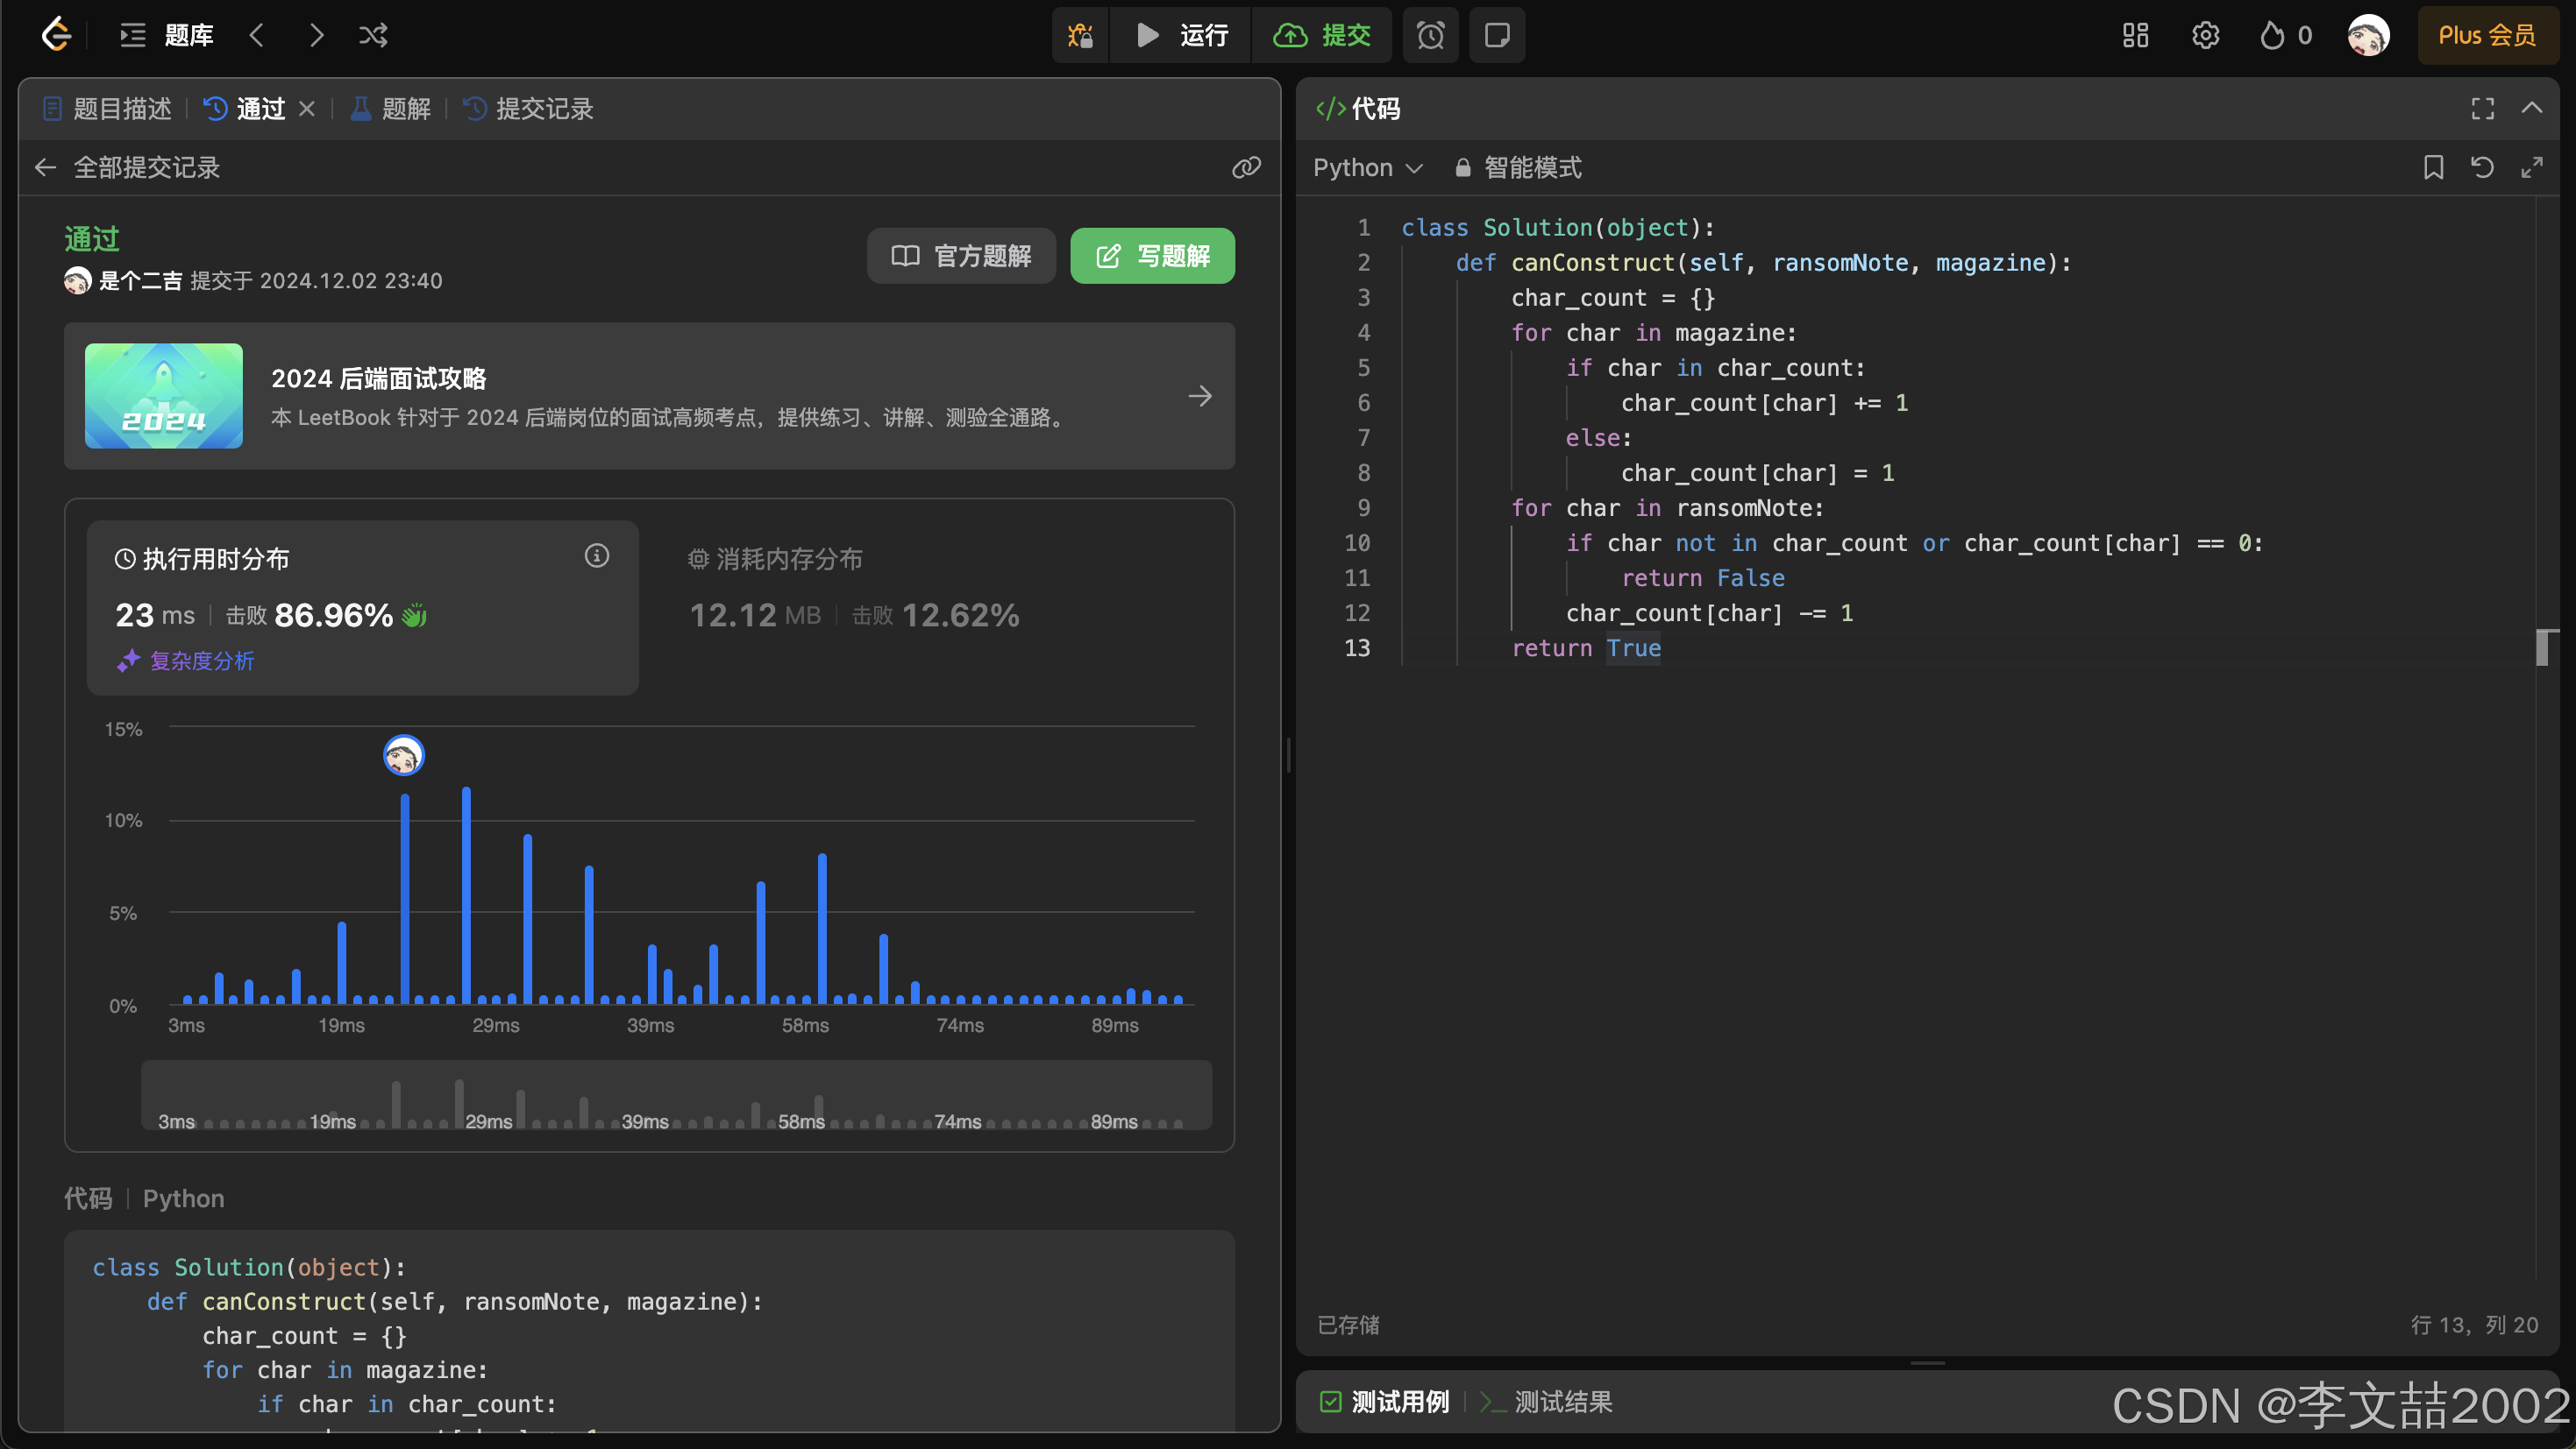Click the user avatar top right
The width and height of the screenshot is (2576, 1449).
coord(2368,35)
